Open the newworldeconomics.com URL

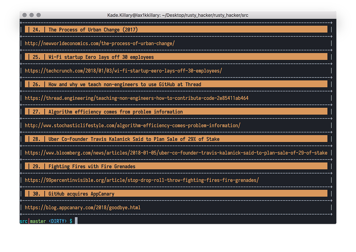point(100,43)
